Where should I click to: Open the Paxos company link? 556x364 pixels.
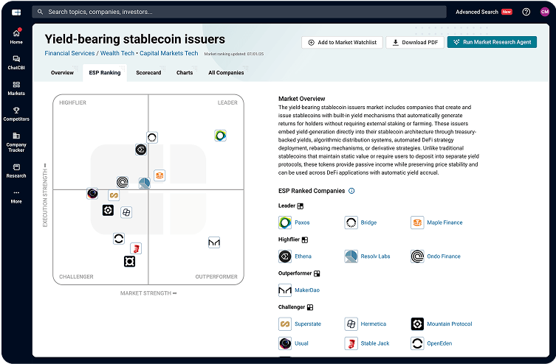click(303, 222)
